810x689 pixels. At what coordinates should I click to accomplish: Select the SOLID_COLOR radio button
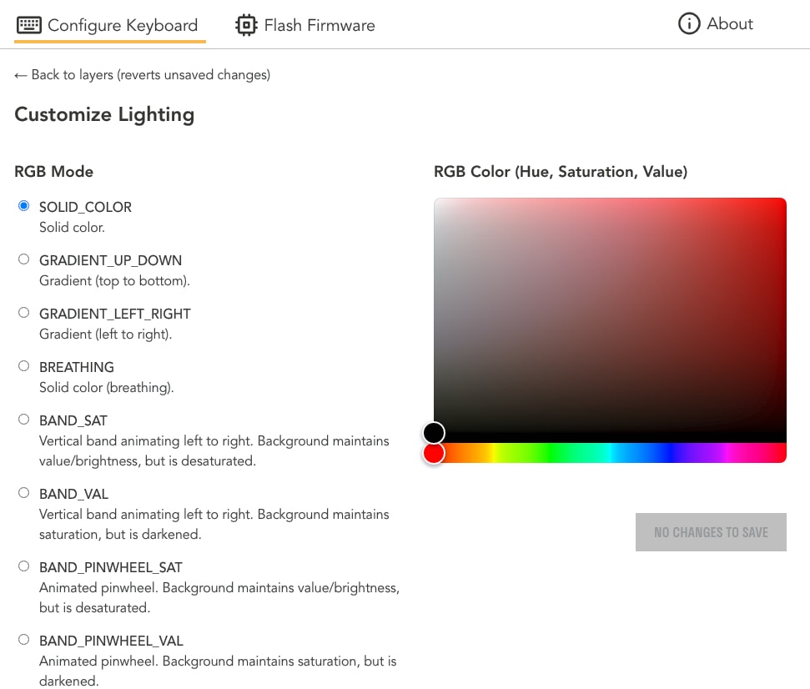(24, 206)
